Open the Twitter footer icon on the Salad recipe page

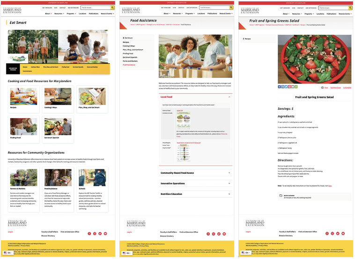point(338,234)
